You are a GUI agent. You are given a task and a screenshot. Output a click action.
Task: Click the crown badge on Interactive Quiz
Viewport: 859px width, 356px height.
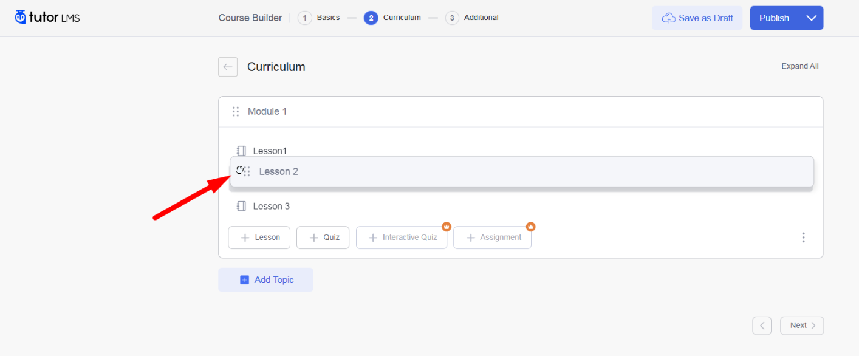tap(447, 227)
